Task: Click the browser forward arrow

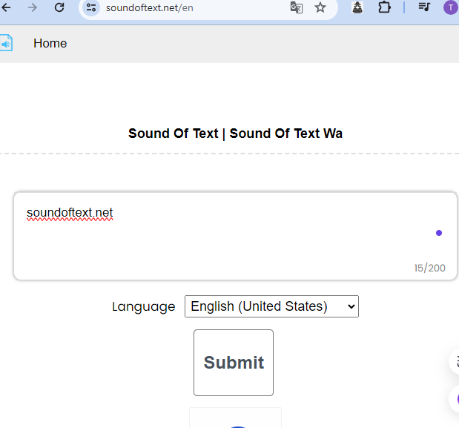Action: coord(32,7)
